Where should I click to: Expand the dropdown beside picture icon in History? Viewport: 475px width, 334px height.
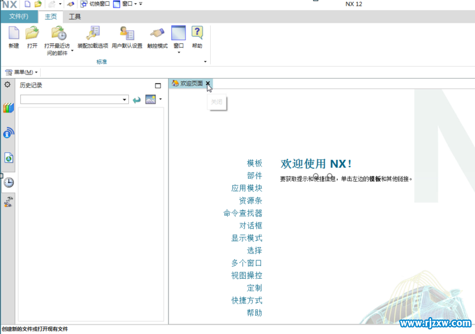pyautogui.click(x=160, y=99)
